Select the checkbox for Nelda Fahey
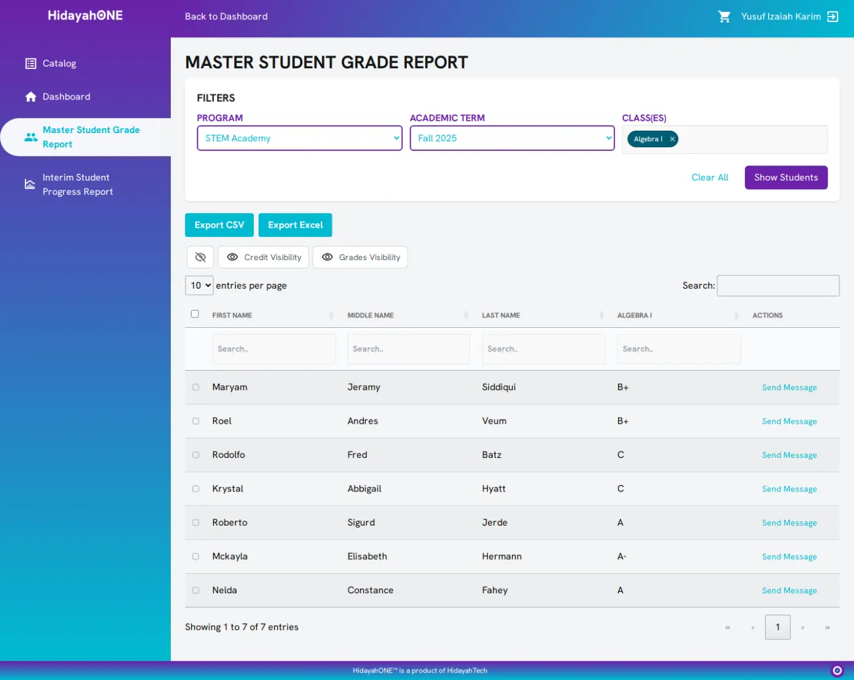Screen dimensions: 854x680 [196, 590]
